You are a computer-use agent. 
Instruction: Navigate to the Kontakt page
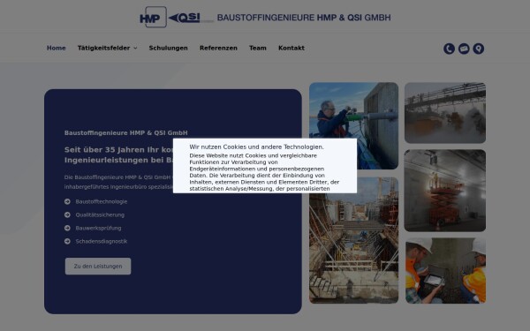pyautogui.click(x=291, y=48)
